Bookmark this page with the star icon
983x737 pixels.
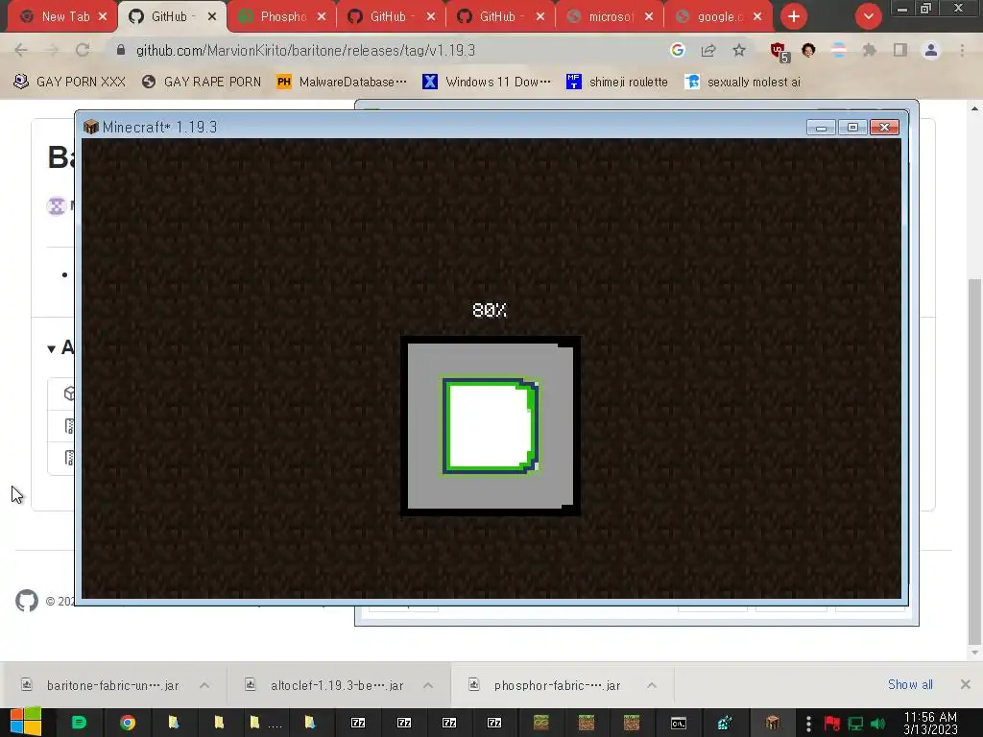[739, 50]
